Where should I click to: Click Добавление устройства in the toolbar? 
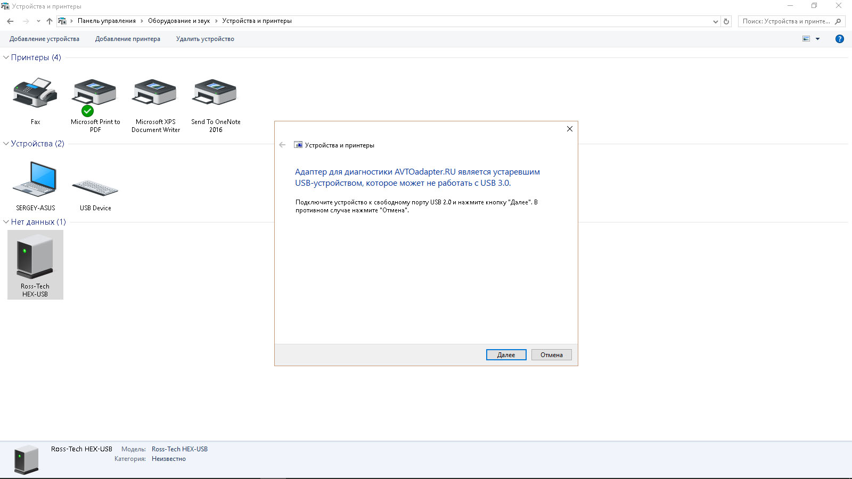click(44, 39)
